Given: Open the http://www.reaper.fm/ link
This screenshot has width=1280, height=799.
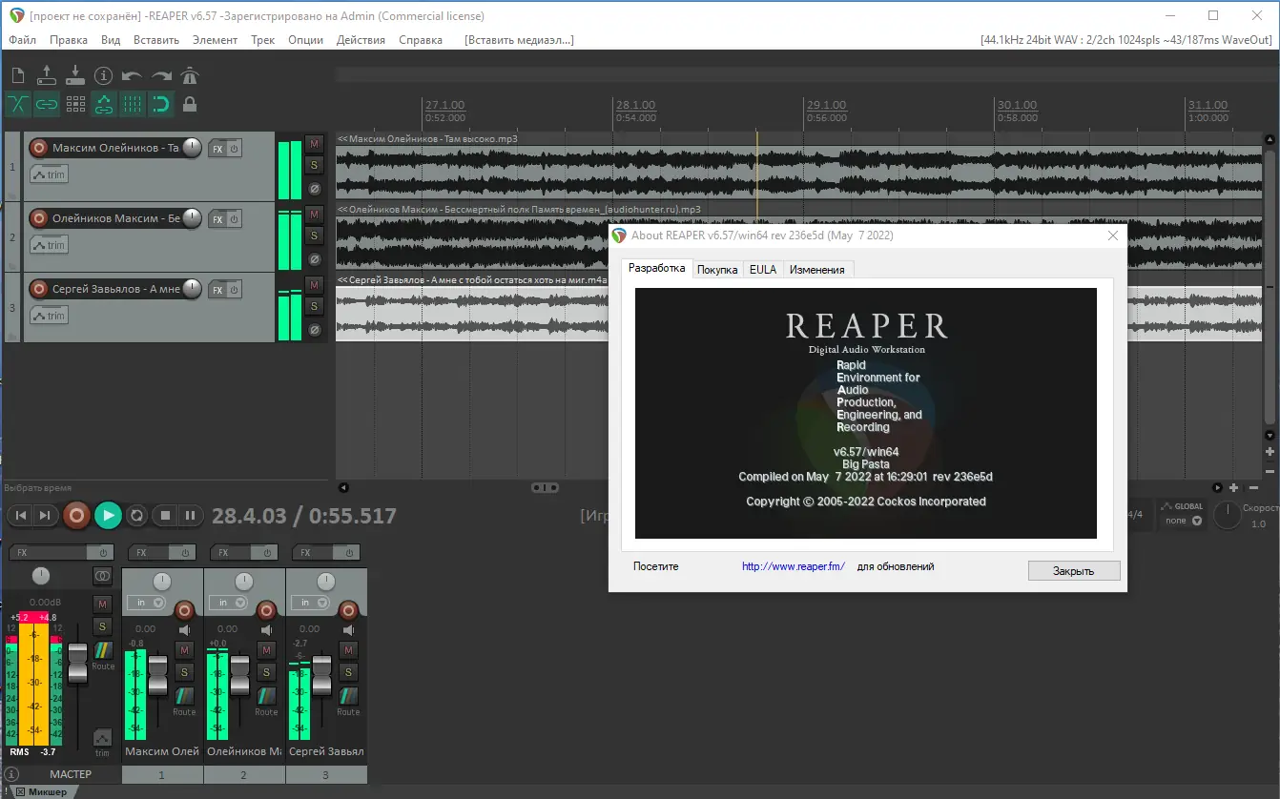Looking at the screenshot, I should pyautogui.click(x=794, y=566).
